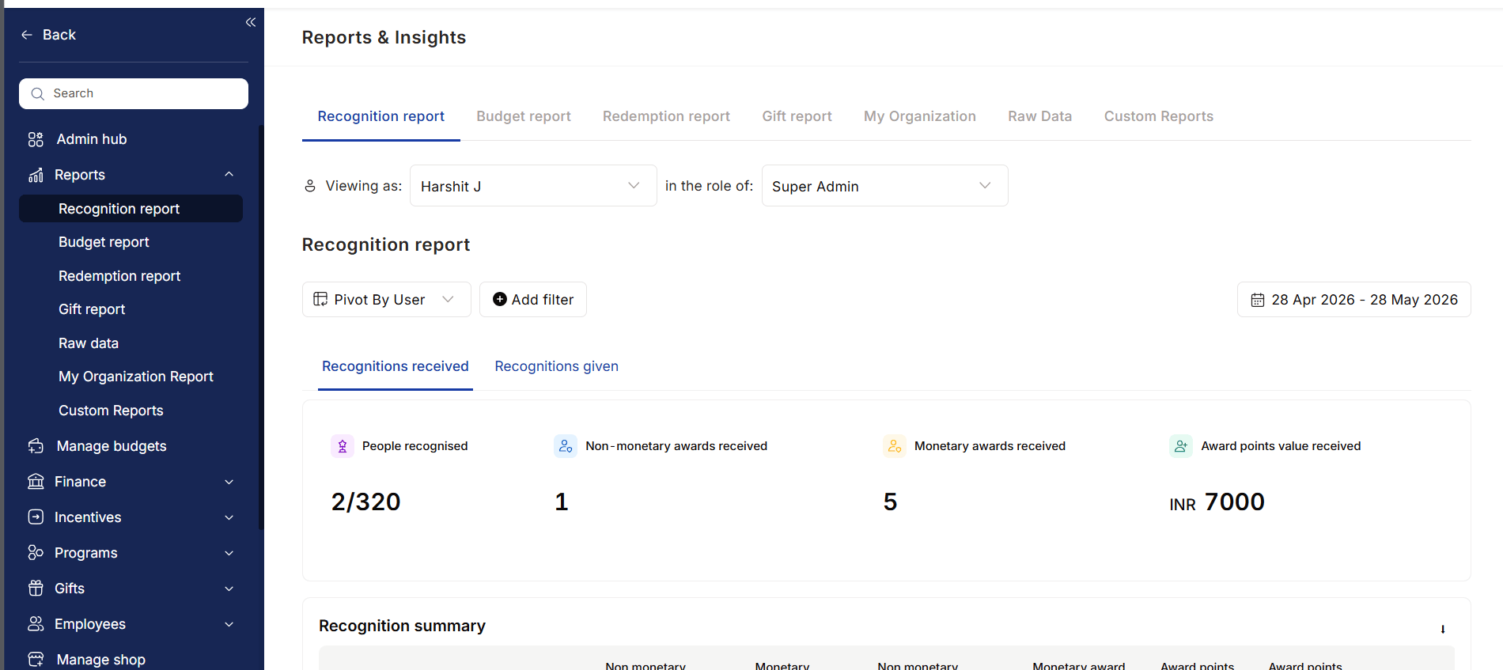
Task: Expand the Gifts menu section
Action: click(x=229, y=589)
